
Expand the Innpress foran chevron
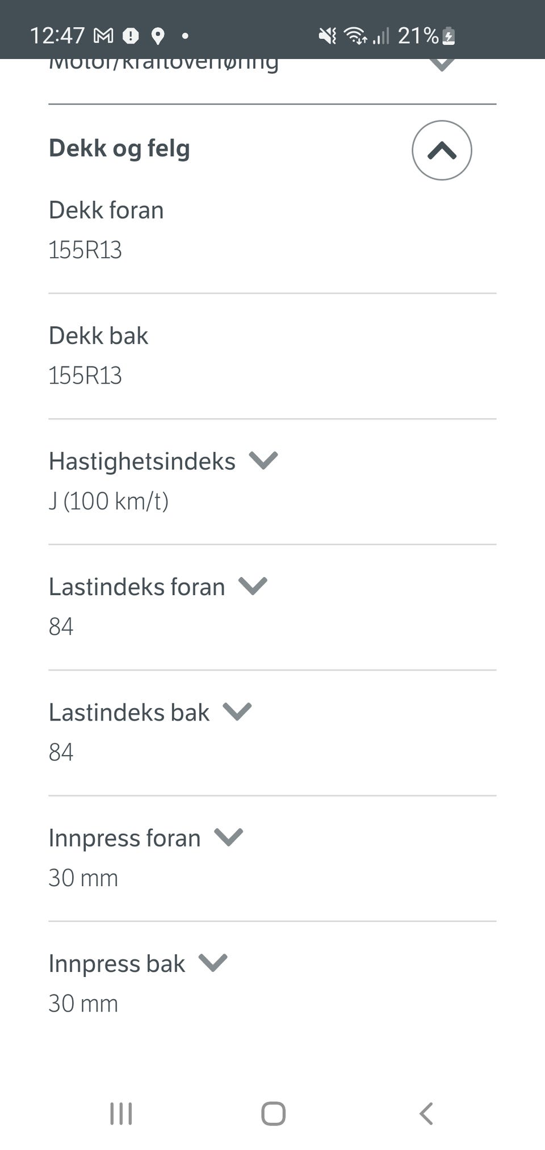(x=228, y=837)
